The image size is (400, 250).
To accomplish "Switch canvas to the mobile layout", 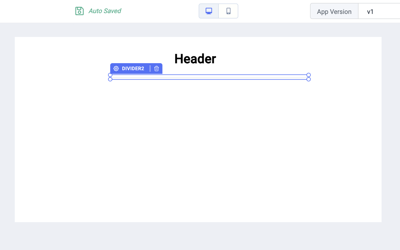I will click(x=228, y=11).
